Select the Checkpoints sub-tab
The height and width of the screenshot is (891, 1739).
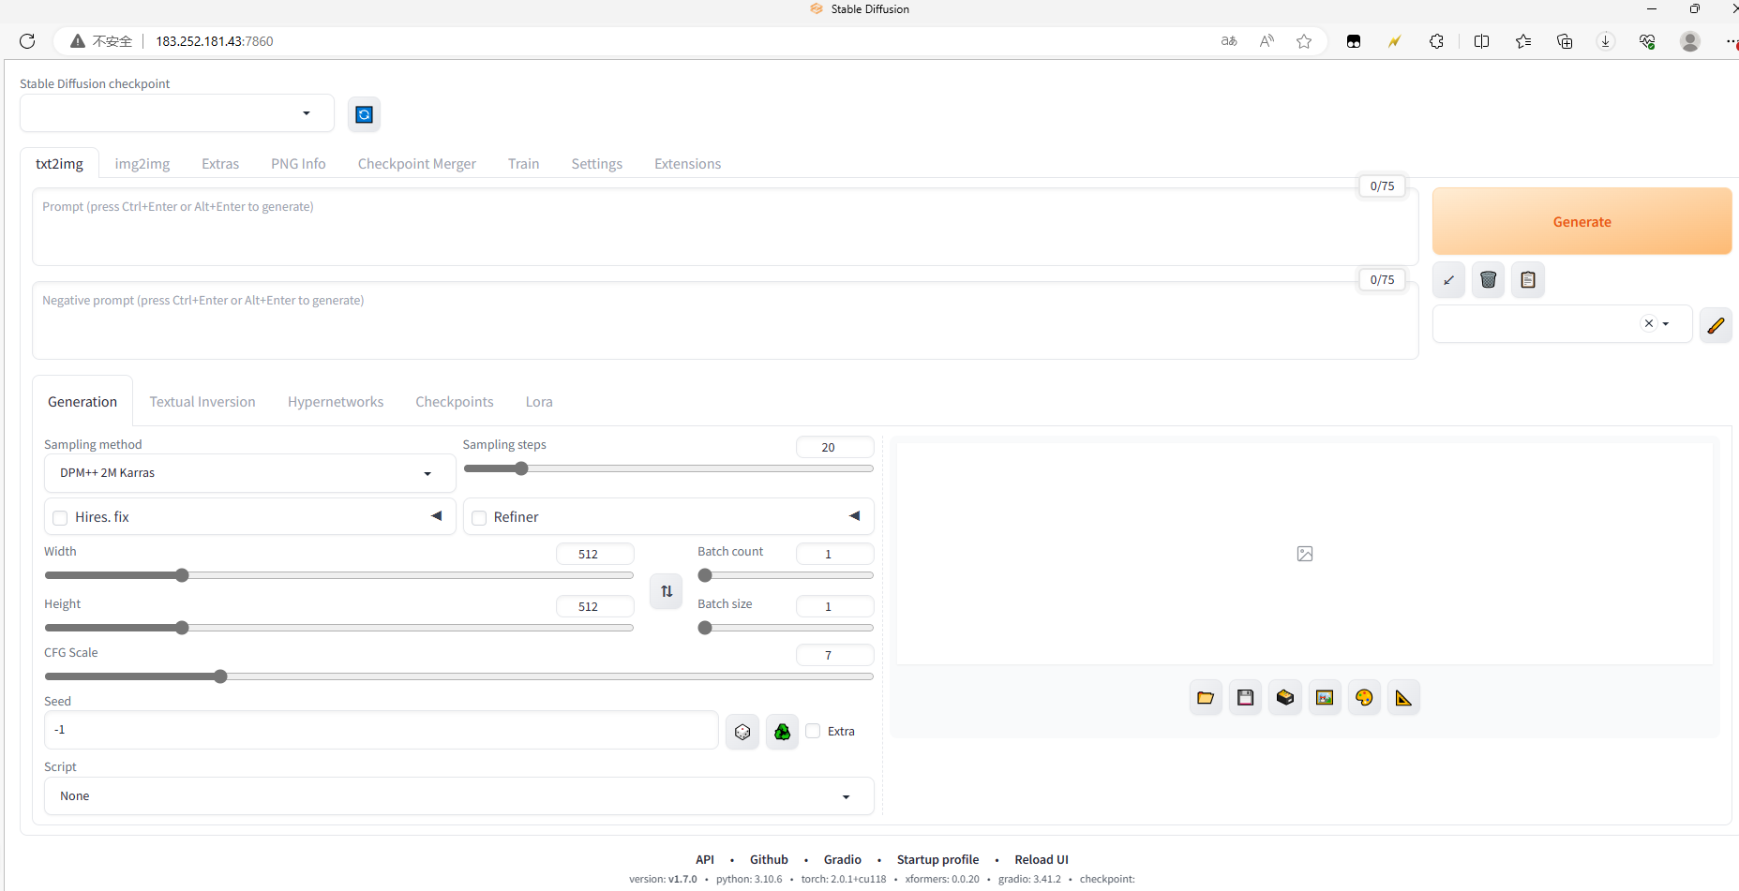455,402
